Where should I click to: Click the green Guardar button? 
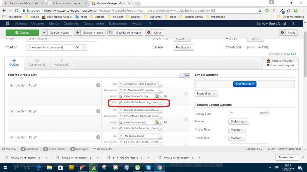[22, 33]
